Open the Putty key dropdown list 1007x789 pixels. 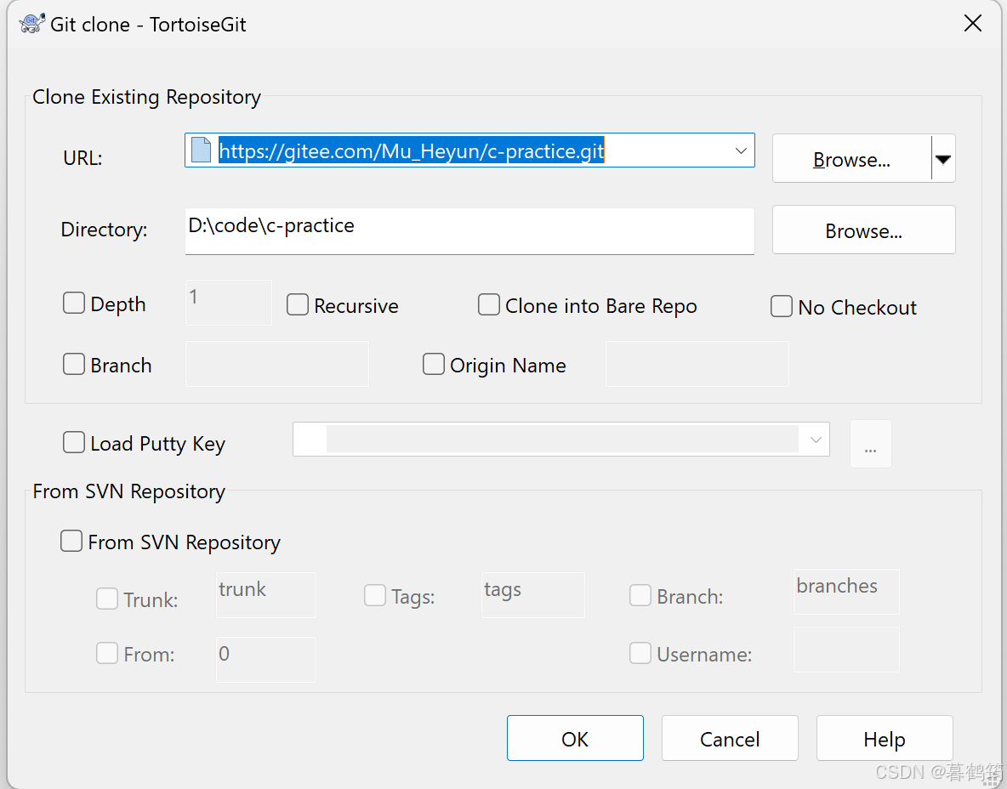816,440
